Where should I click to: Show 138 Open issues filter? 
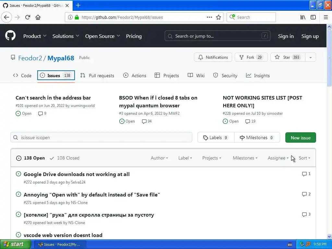pos(30,158)
